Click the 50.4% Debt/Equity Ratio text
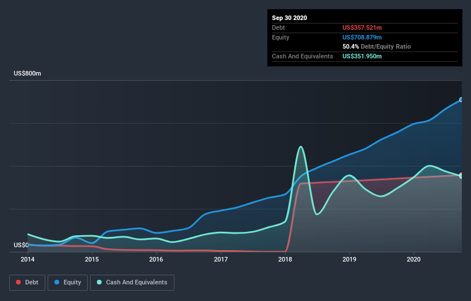Image resolution: width=471 pixels, height=301 pixels. (x=377, y=46)
